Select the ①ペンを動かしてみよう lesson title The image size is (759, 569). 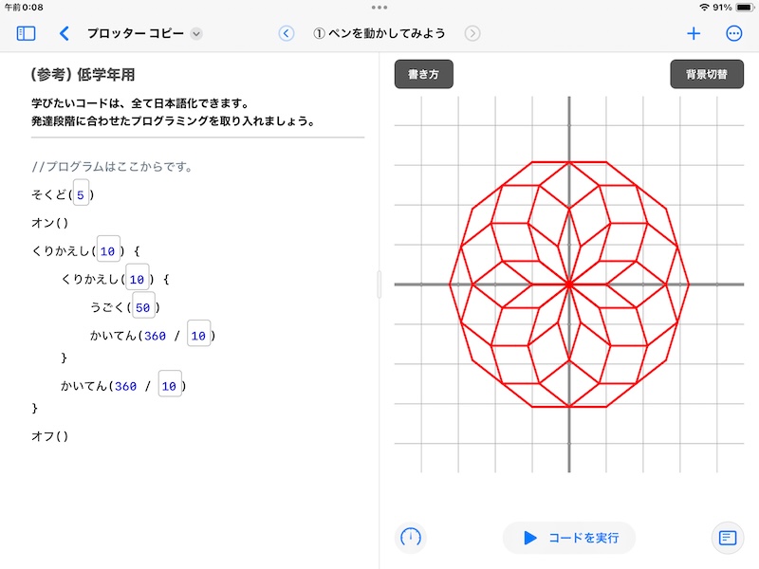(x=379, y=31)
